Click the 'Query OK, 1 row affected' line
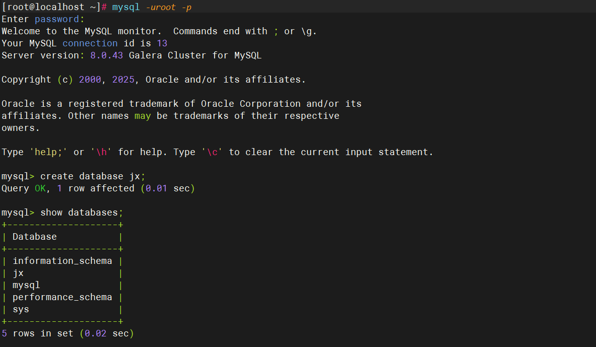This screenshot has height=347, width=596. (98, 188)
